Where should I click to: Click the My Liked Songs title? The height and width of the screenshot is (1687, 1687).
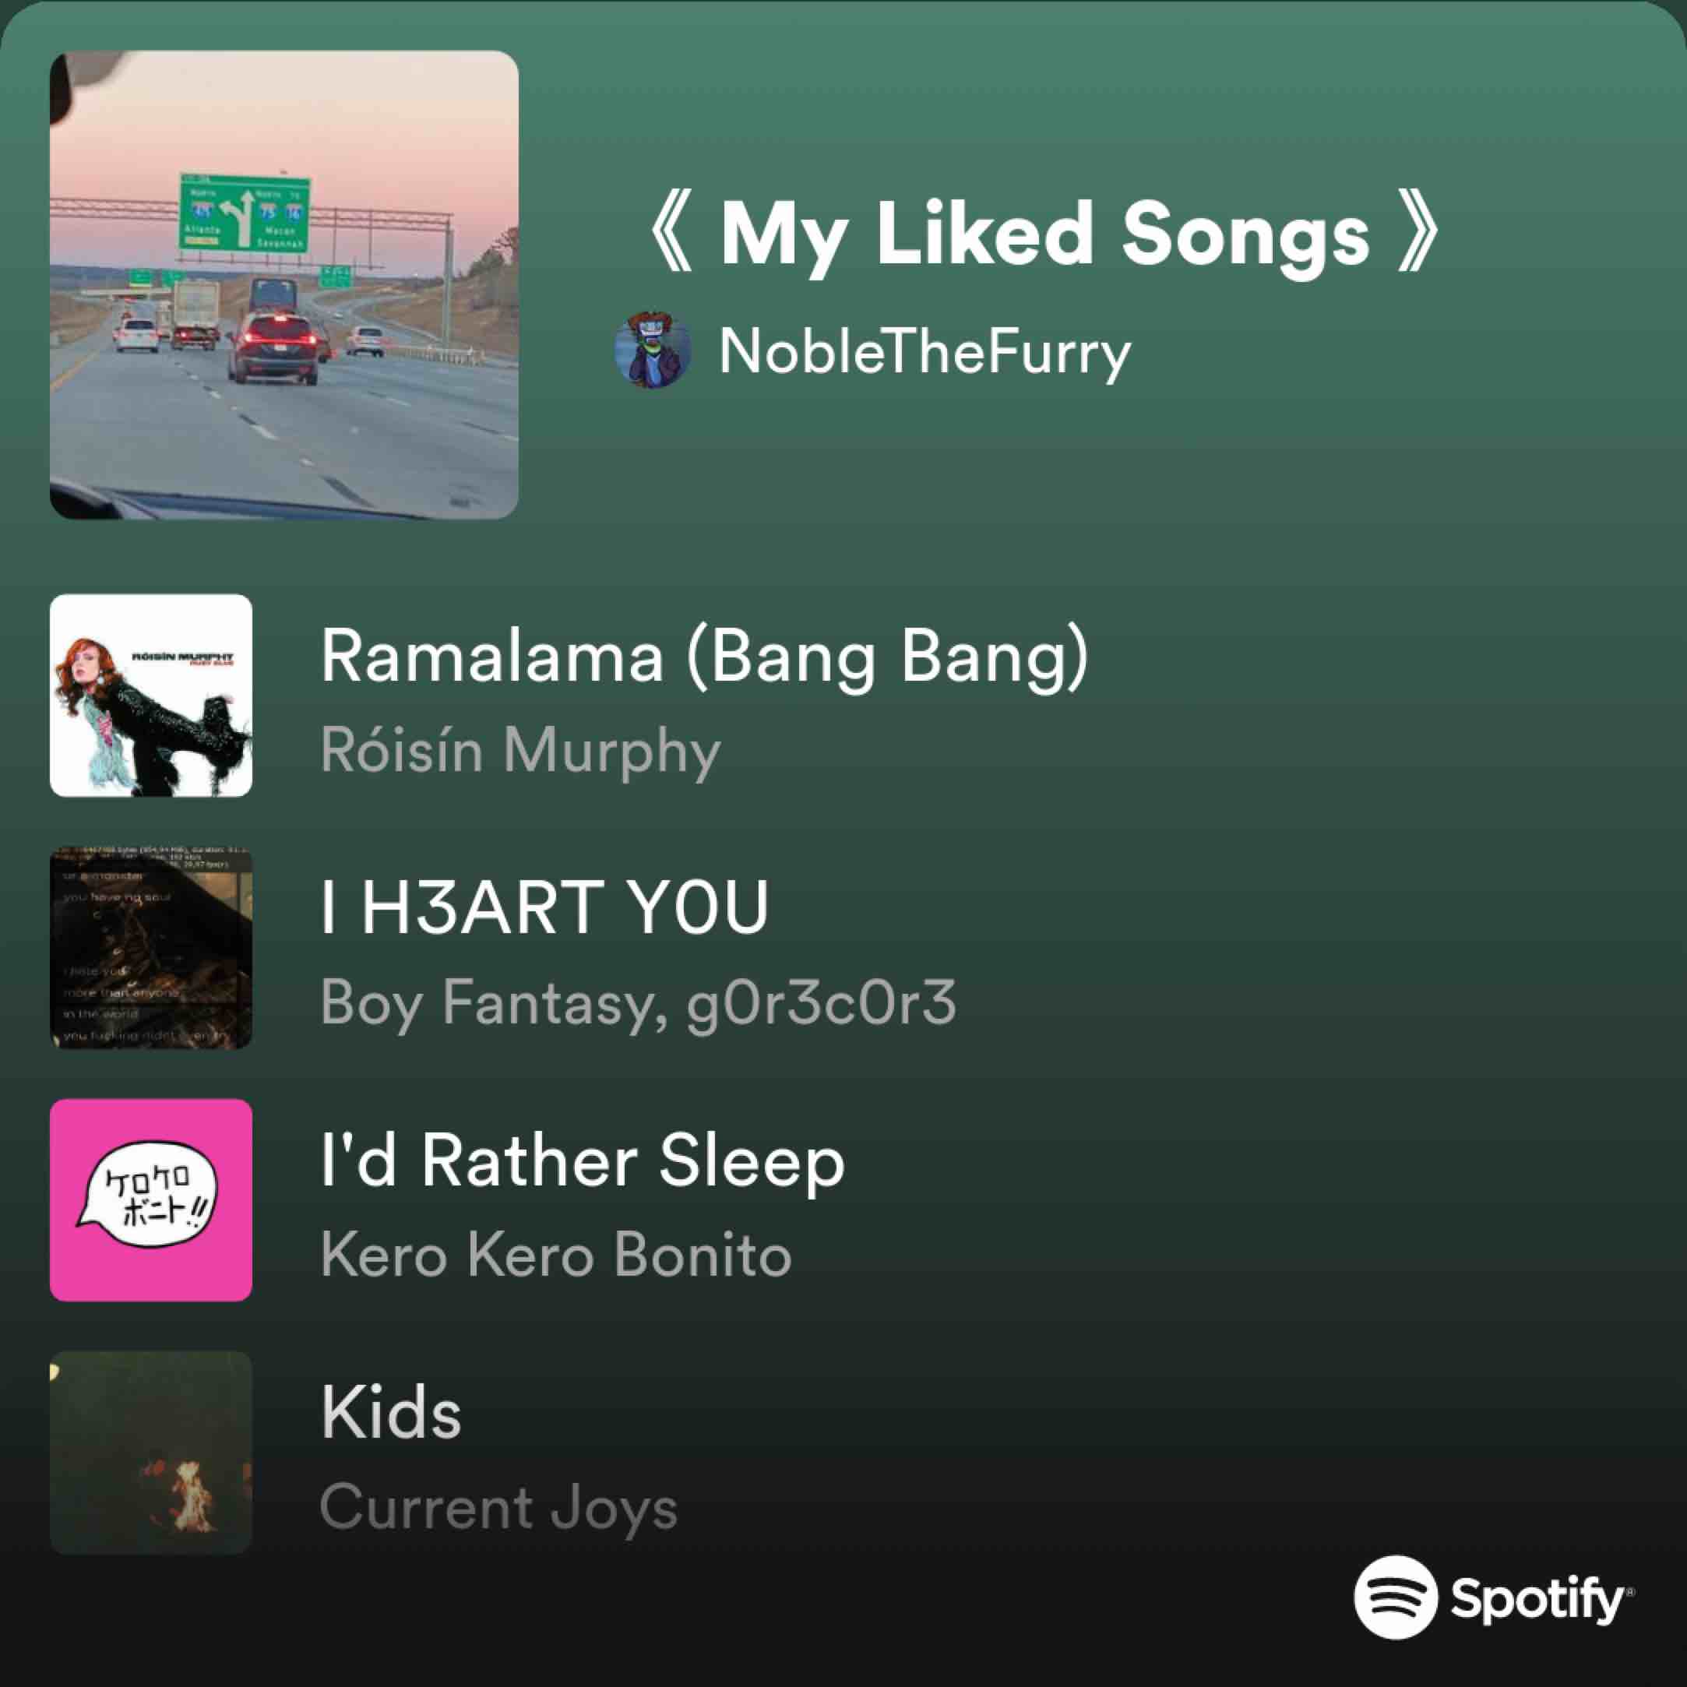pos(1045,235)
